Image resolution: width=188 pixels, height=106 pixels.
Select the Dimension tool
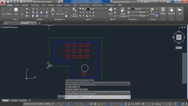coord(60,11)
